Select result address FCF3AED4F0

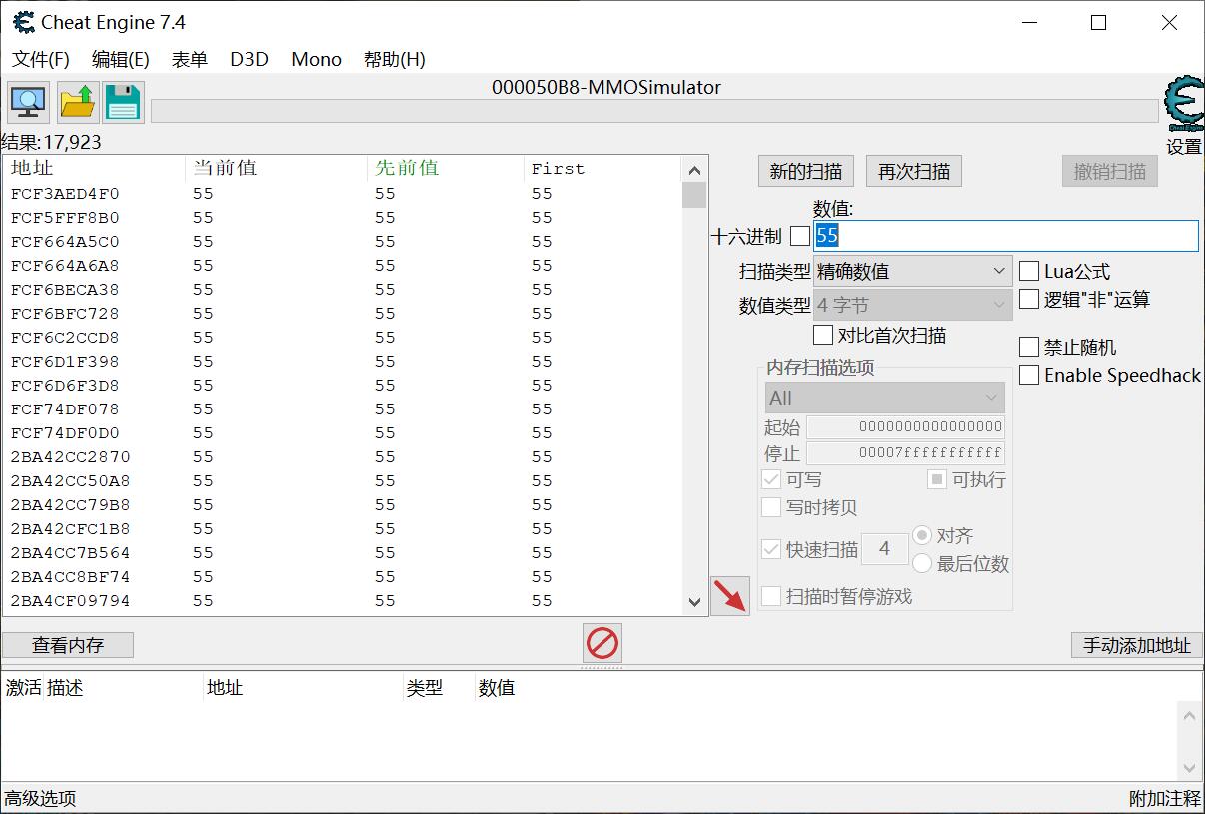click(x=65, y=194)
